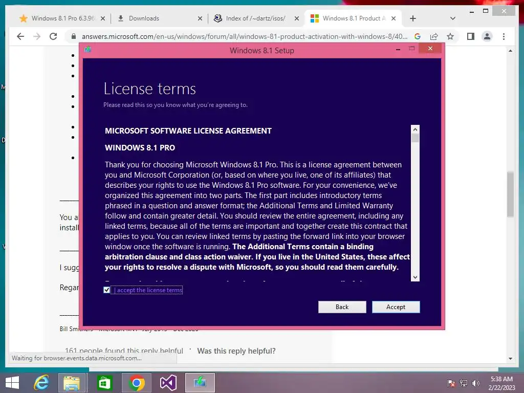The width and height of the screenshot is (524, 393).
Task: Select the Windows Setup taskbar icon
Action: (x=200, y=383)
